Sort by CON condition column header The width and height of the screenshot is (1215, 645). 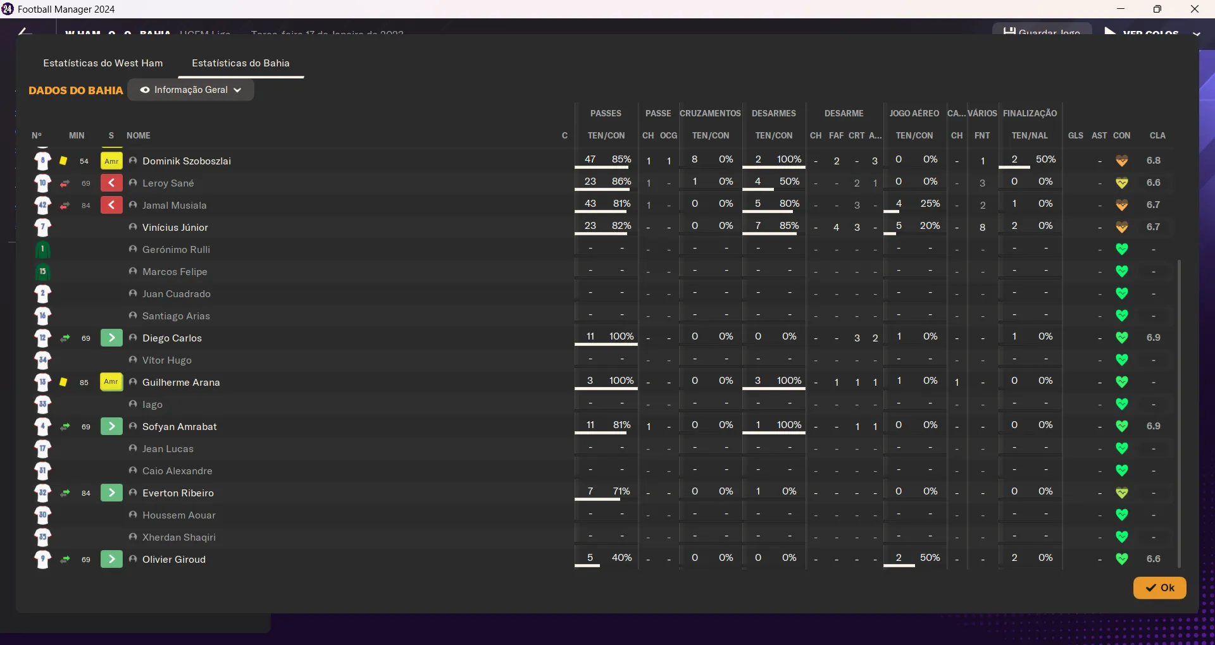[1122, 135]
